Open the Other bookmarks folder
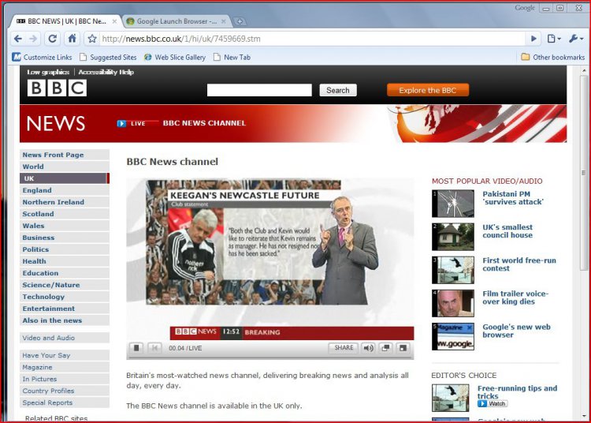Screen dimensions: 591x423 coord(553,58)
